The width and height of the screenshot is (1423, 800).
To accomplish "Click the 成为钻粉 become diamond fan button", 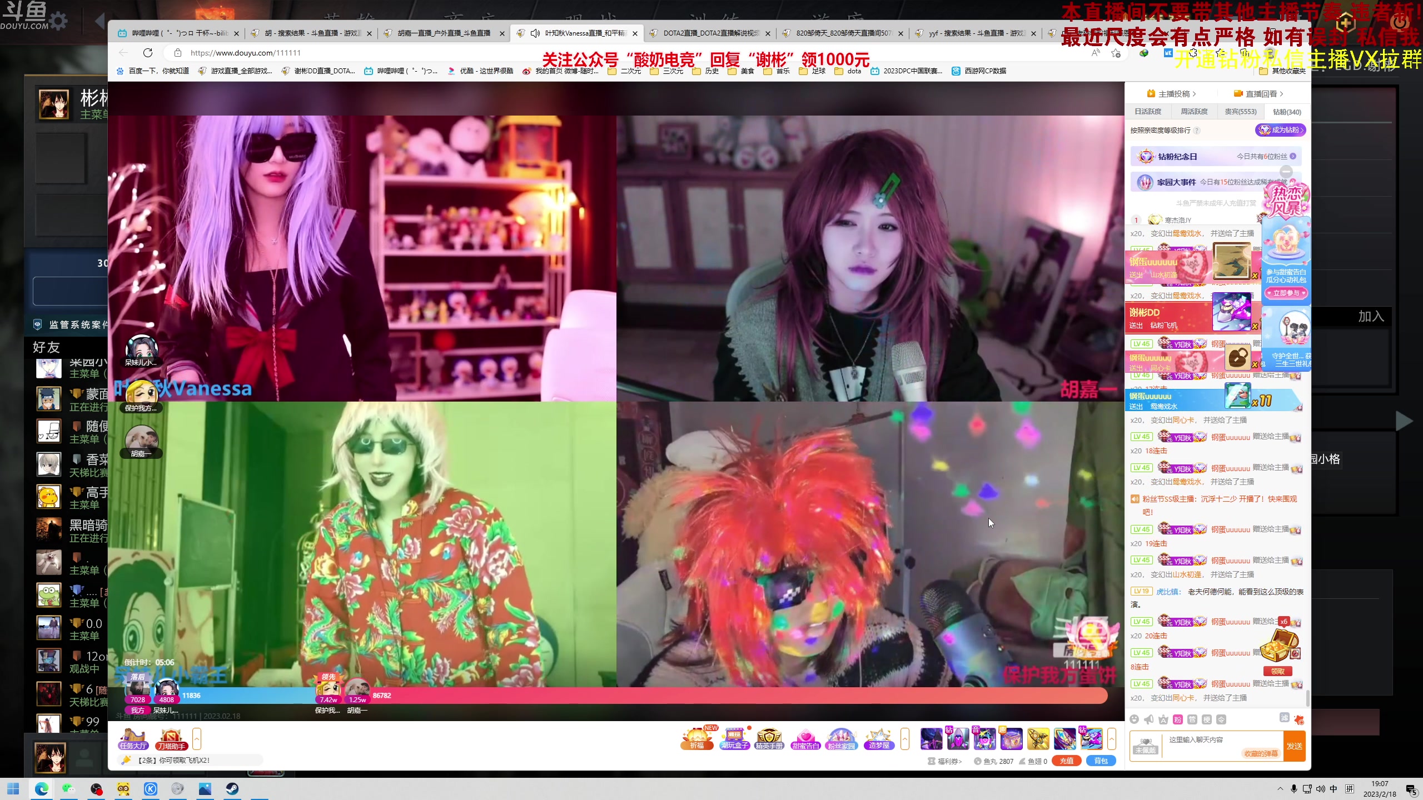I will [x=1280, y=130].
